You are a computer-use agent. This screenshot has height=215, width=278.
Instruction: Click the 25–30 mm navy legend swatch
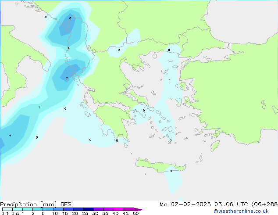[x=88, y=209]
